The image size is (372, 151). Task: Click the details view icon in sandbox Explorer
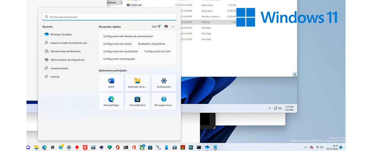295,75
